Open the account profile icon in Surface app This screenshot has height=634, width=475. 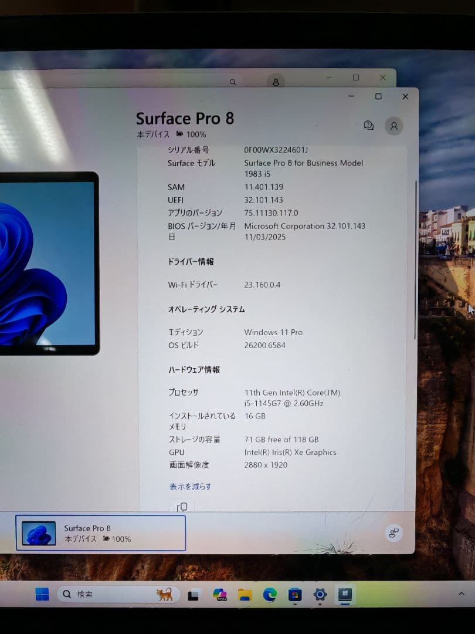coord(393,126)
